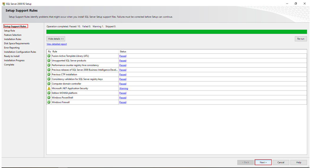This screenshot has height=168, width=310.
Task: Collapse the list with Hide details button
Action: coord(56,39)
